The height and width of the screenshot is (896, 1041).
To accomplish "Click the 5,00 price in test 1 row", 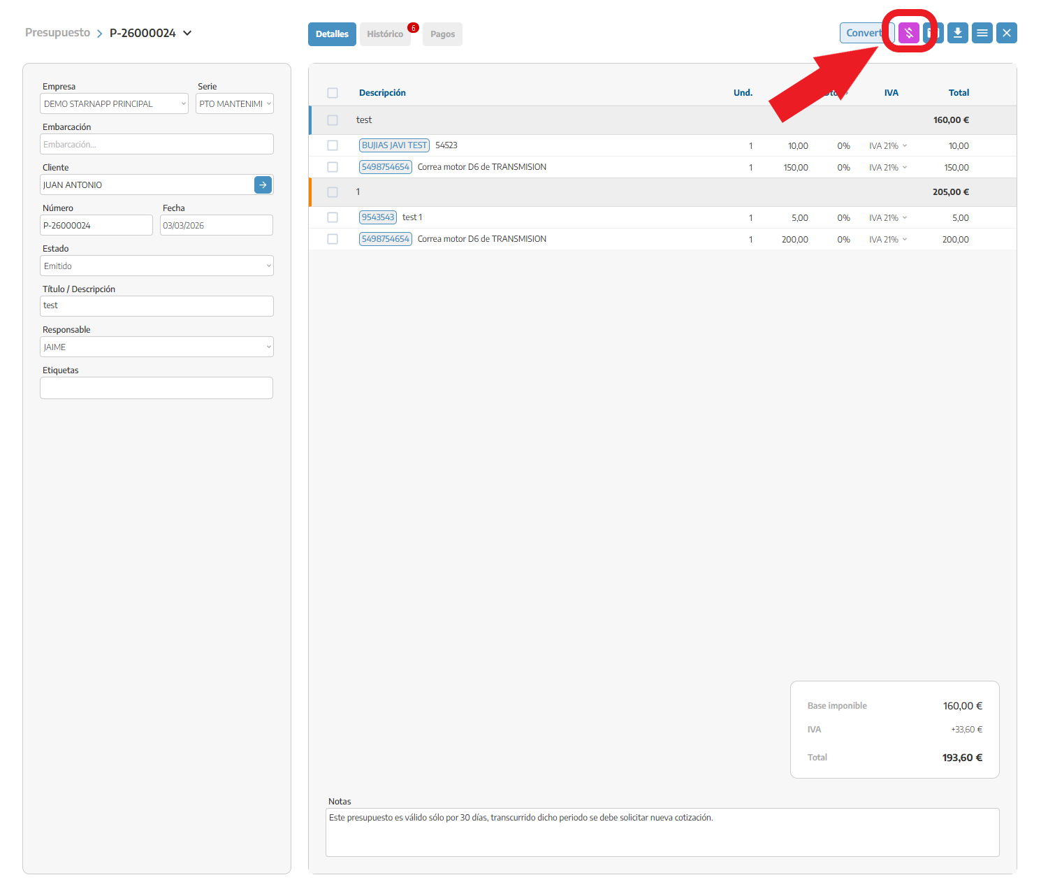I will pyautogui.click(x=800, y=218).
